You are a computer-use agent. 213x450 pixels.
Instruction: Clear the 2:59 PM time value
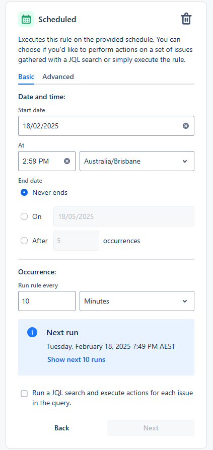(x=67, y=161)
